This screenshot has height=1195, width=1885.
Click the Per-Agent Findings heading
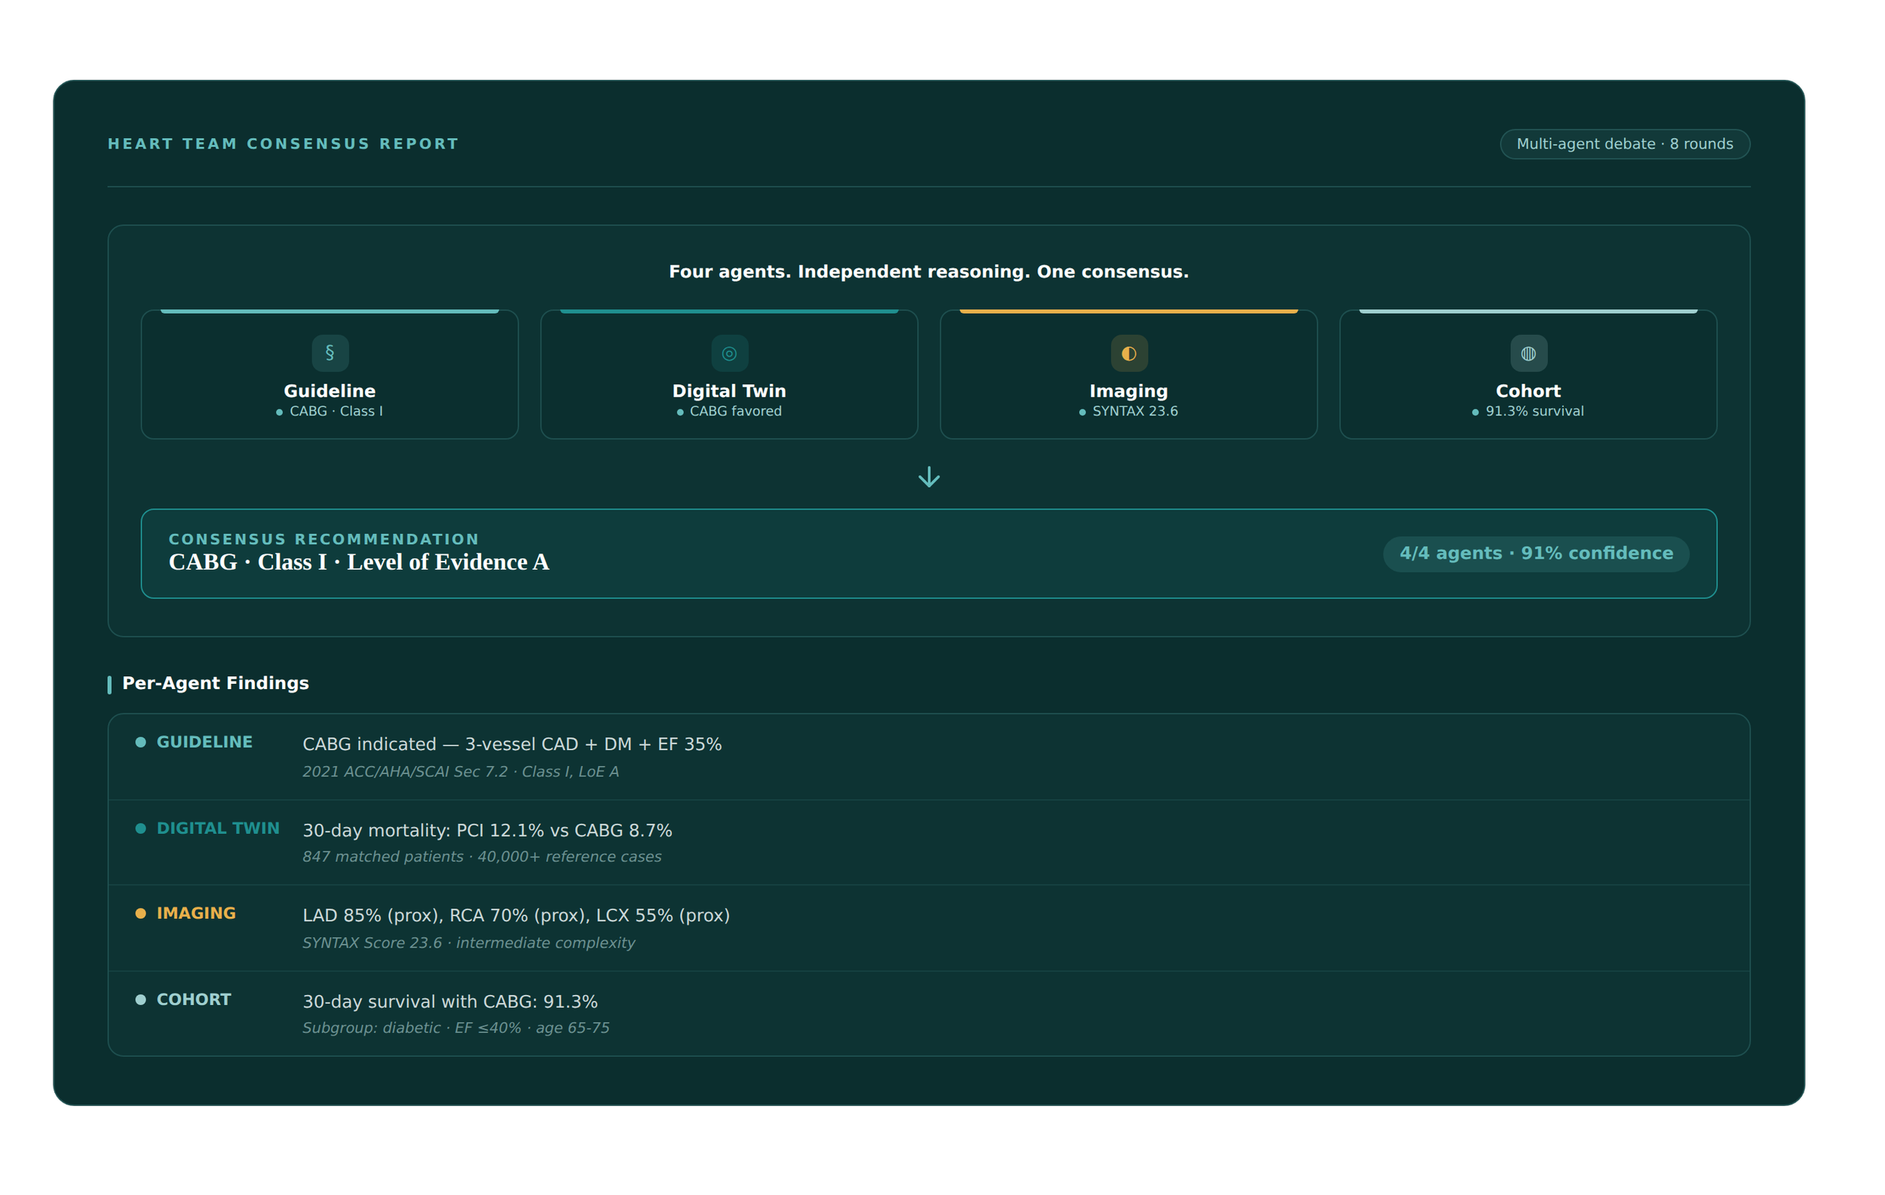(216, 683)
